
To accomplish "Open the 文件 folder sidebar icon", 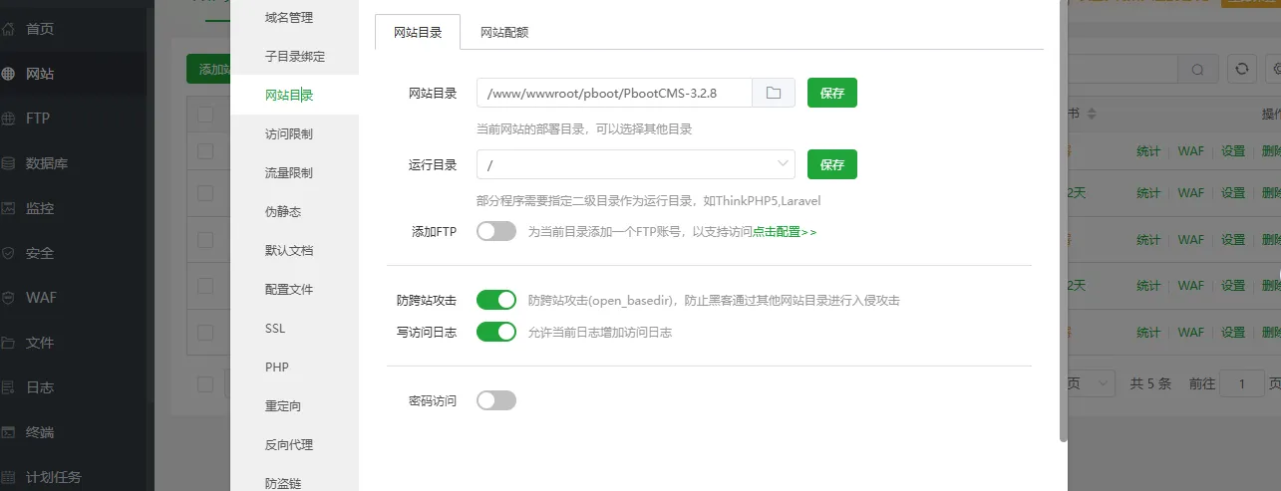I will pyautogui.click(x=9, y=343).
